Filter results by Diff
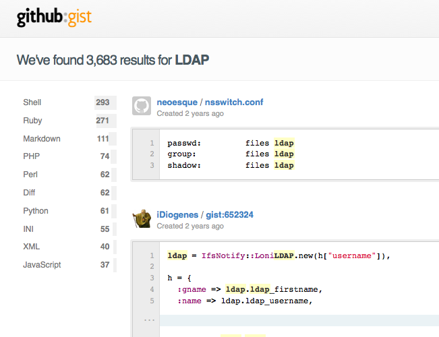Screen dimensions: 439x337 (x=30, y=193)
